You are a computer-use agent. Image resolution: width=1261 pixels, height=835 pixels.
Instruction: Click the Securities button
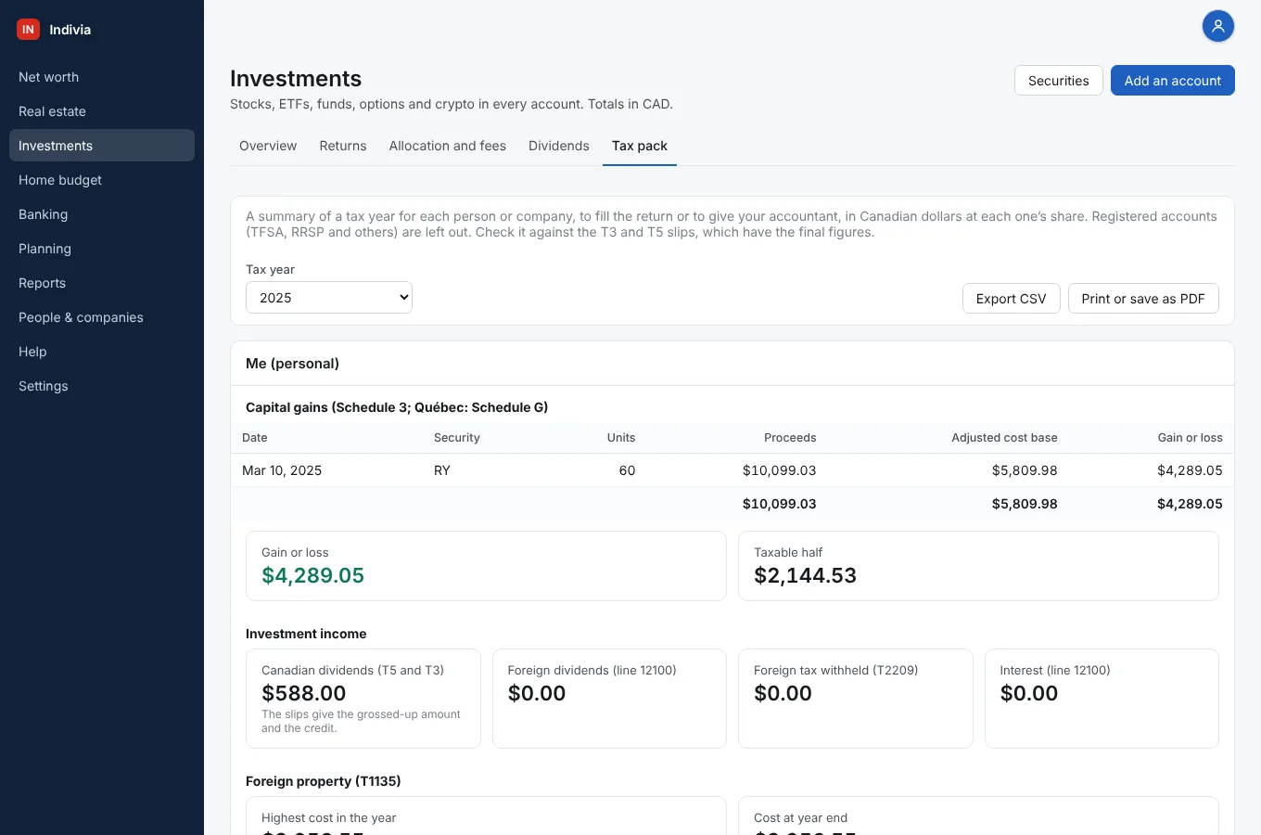pos(1059,81)
